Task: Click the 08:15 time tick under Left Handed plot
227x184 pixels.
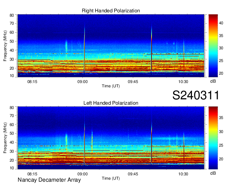Action: (x=32, y=174)
